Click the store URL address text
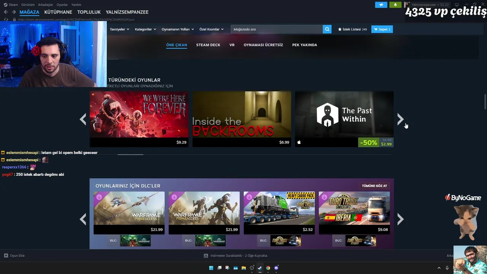Screen dimensions: 487x274 [76, 19]
